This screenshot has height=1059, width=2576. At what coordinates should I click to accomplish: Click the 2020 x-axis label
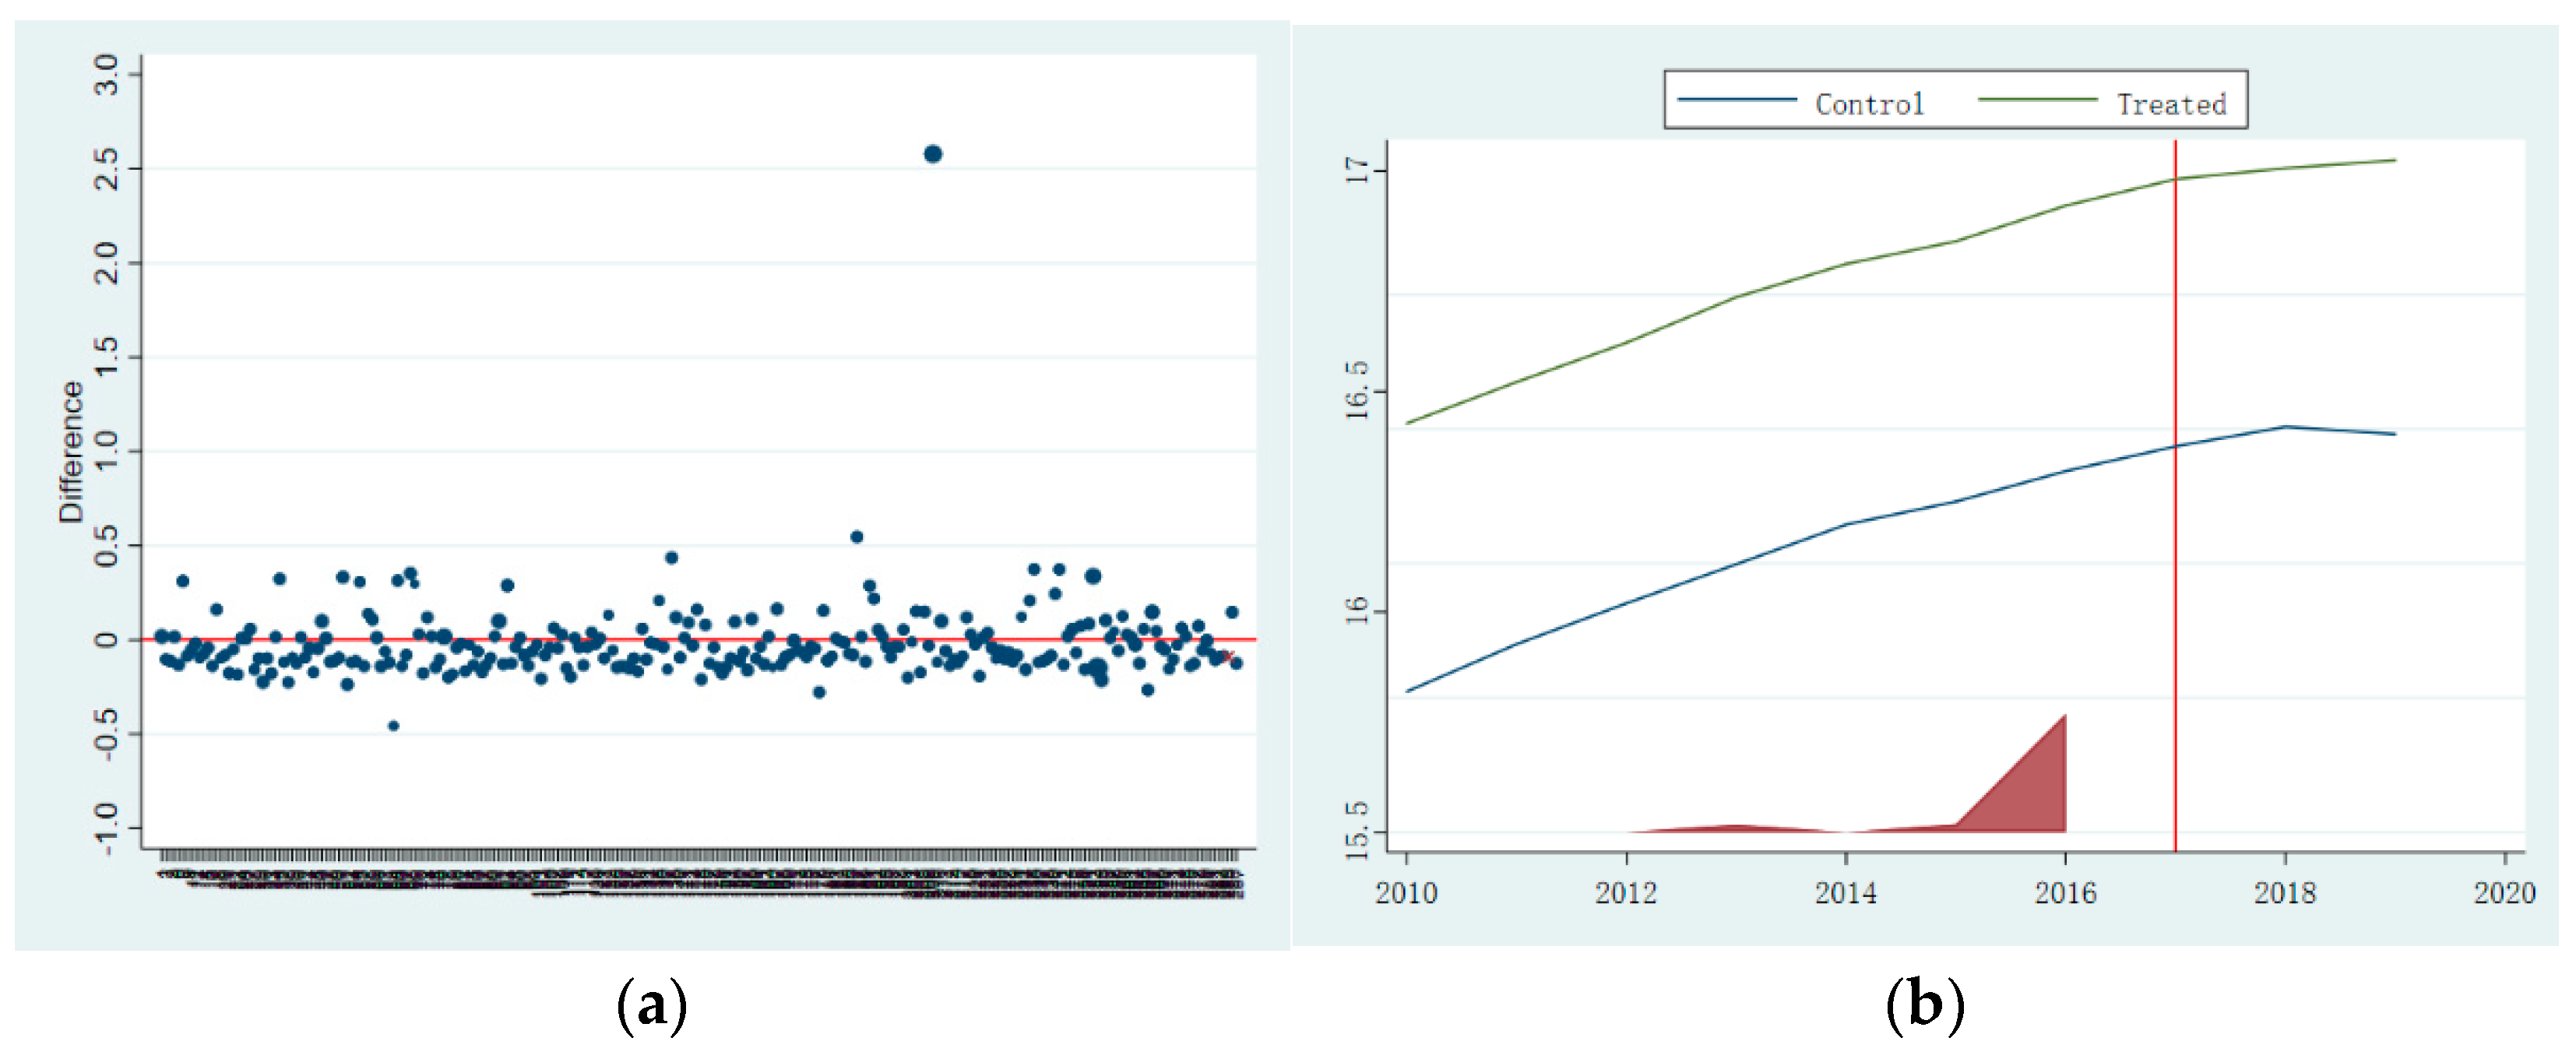pyautogui.click(x=2504, y=893)
